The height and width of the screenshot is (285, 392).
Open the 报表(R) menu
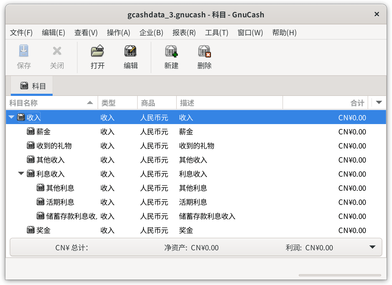coord(184,33)
